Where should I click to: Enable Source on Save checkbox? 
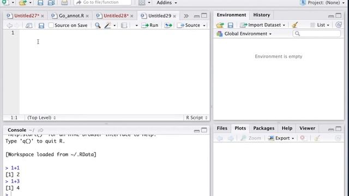pos(51,25)
